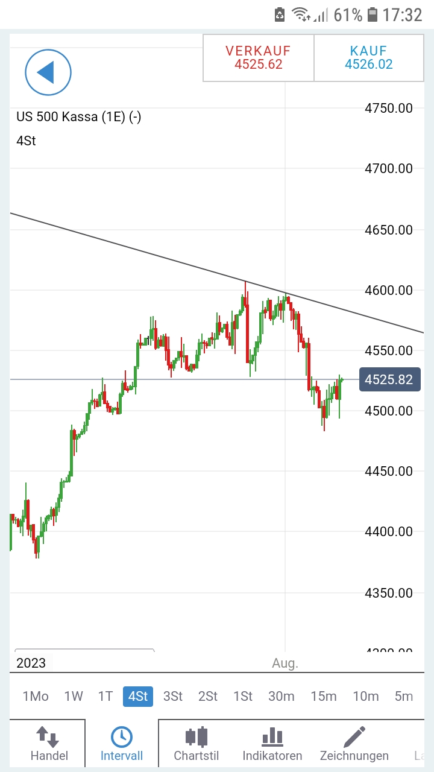
Task: Open Zeichnungen pencil icon
Action: point(354,737)
